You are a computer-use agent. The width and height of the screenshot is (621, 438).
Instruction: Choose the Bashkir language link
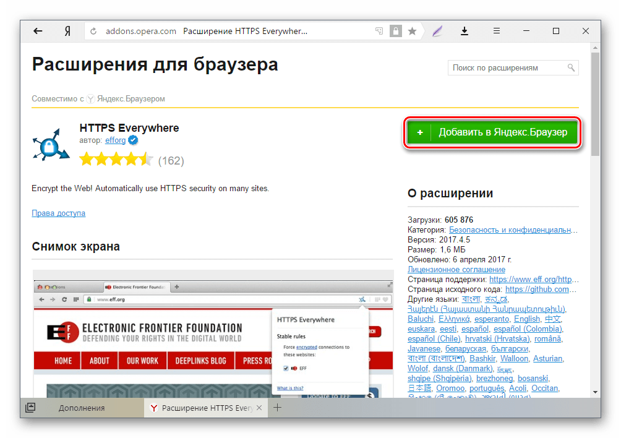pos(482,358)
